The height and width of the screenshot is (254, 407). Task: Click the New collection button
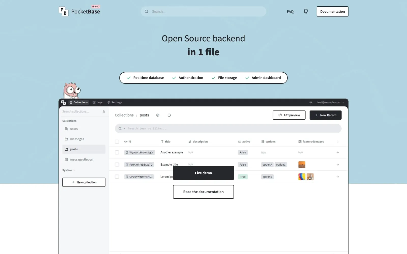click(84, 182)
